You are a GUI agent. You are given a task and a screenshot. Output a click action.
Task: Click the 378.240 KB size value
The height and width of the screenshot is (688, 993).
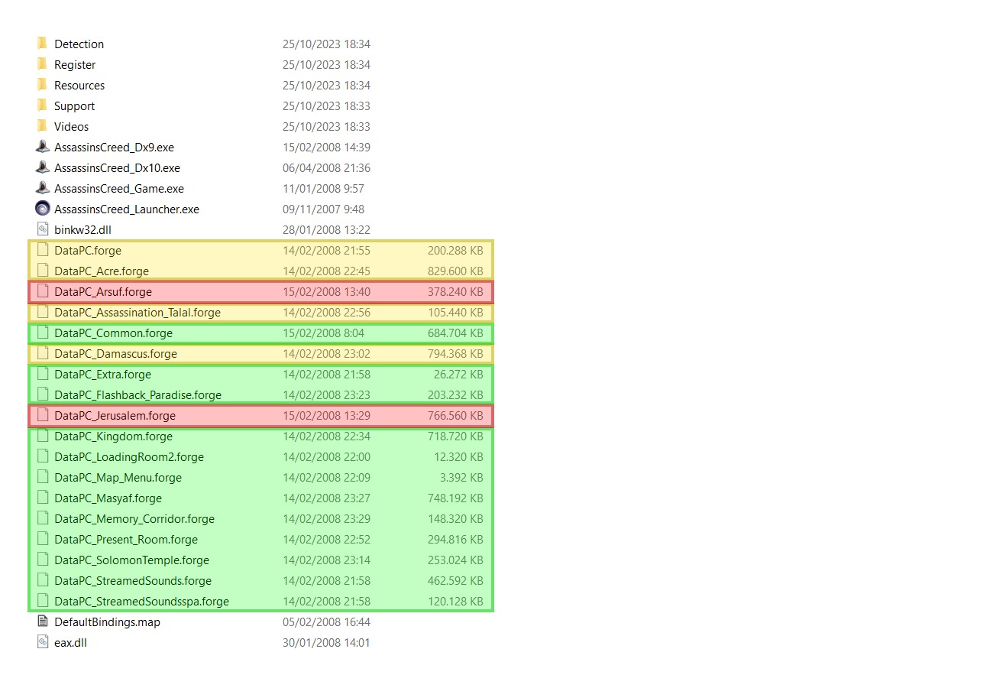click(x=455, y=292)
